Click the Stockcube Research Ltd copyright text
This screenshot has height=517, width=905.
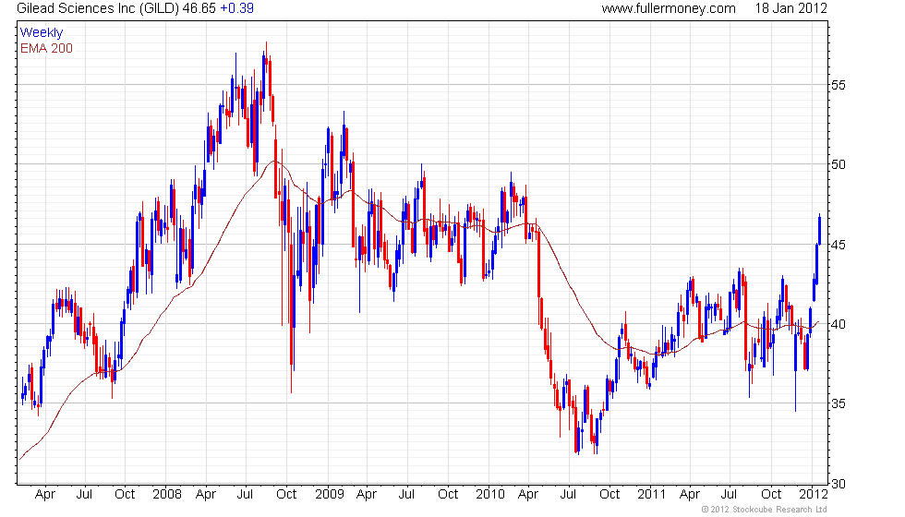click(765, 510)
